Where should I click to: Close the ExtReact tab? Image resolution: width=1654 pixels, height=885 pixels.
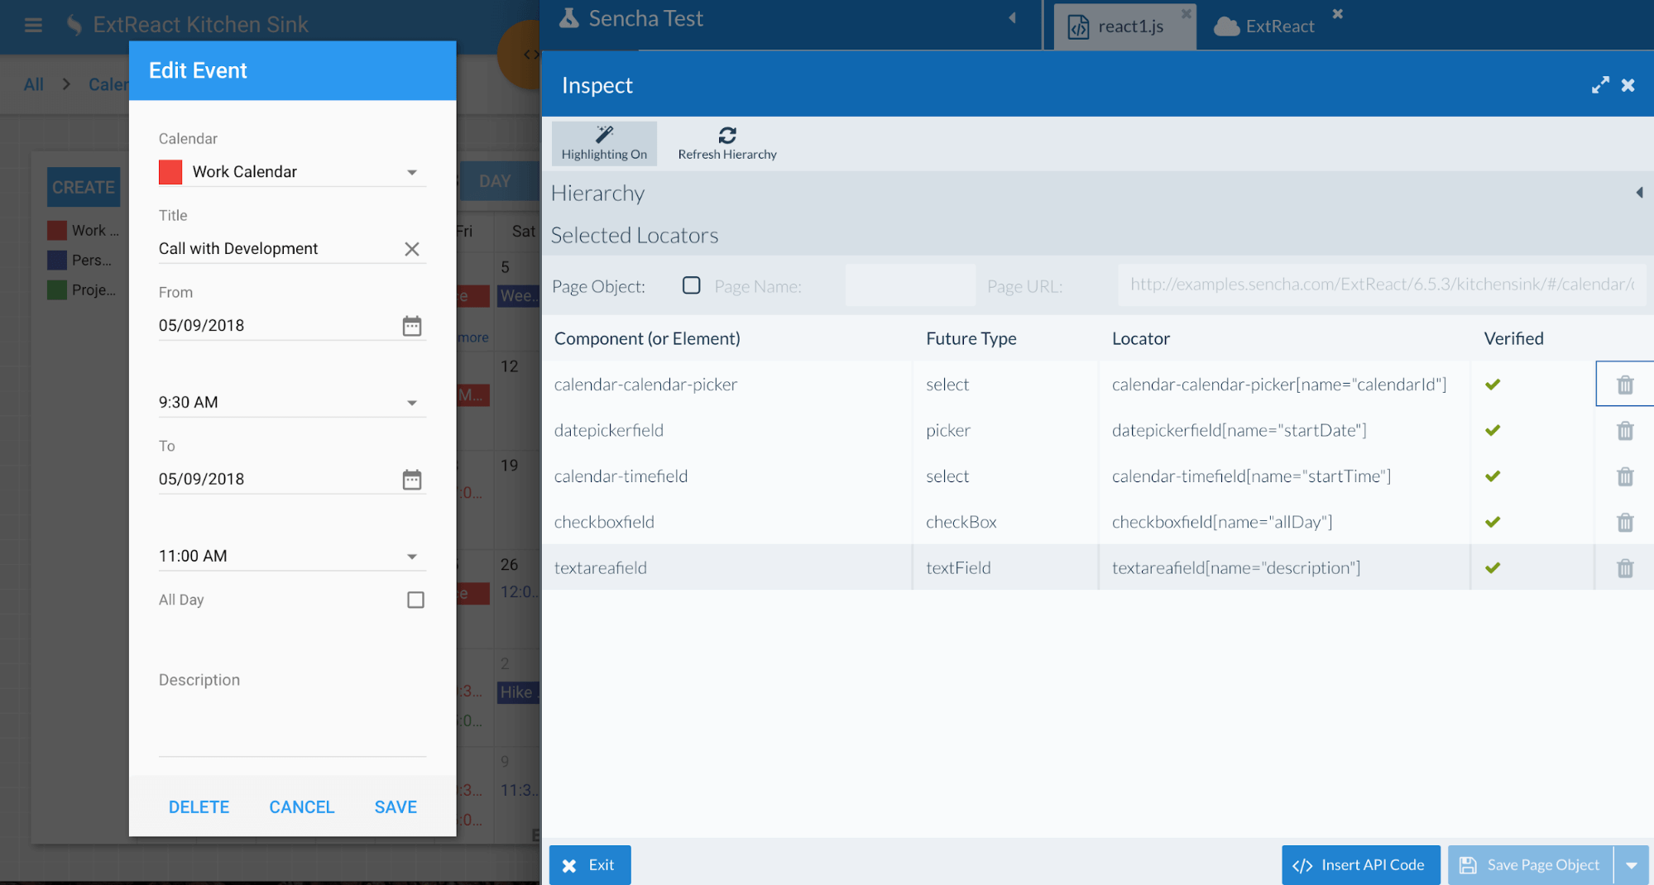pos(1338,13)
